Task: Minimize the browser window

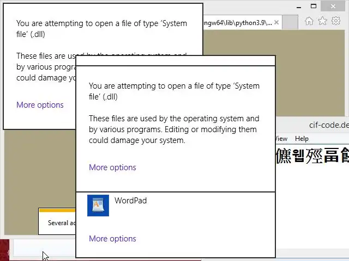Action: (299, 7)
